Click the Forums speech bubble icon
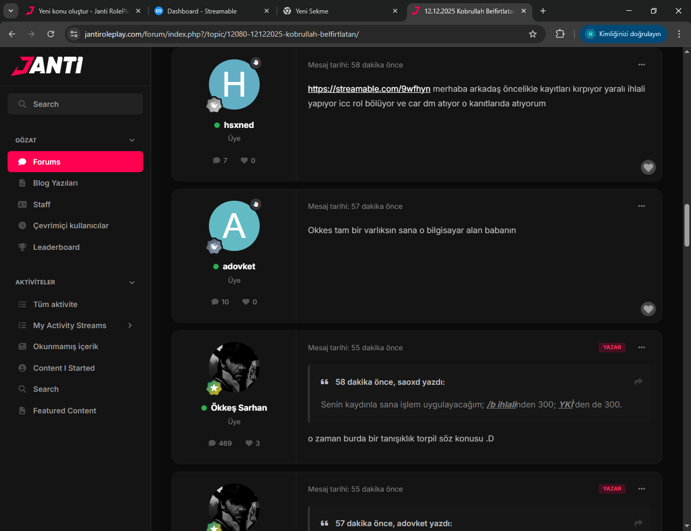691x531 pixels. (22, 162)
